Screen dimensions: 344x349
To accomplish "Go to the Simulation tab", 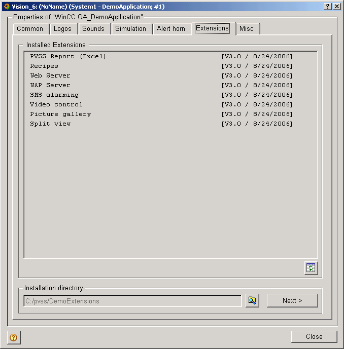I will pos(130,29).
